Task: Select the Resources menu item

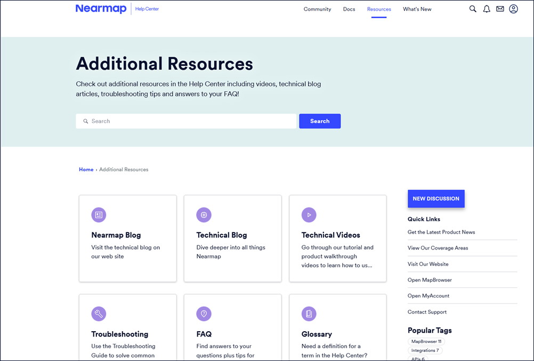Action: 379,9
